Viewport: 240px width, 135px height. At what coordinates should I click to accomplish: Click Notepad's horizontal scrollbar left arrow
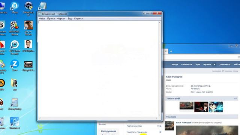[40, 118]
